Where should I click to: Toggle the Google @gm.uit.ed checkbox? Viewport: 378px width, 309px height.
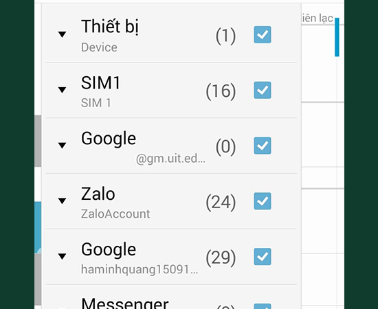pos(263,146)
